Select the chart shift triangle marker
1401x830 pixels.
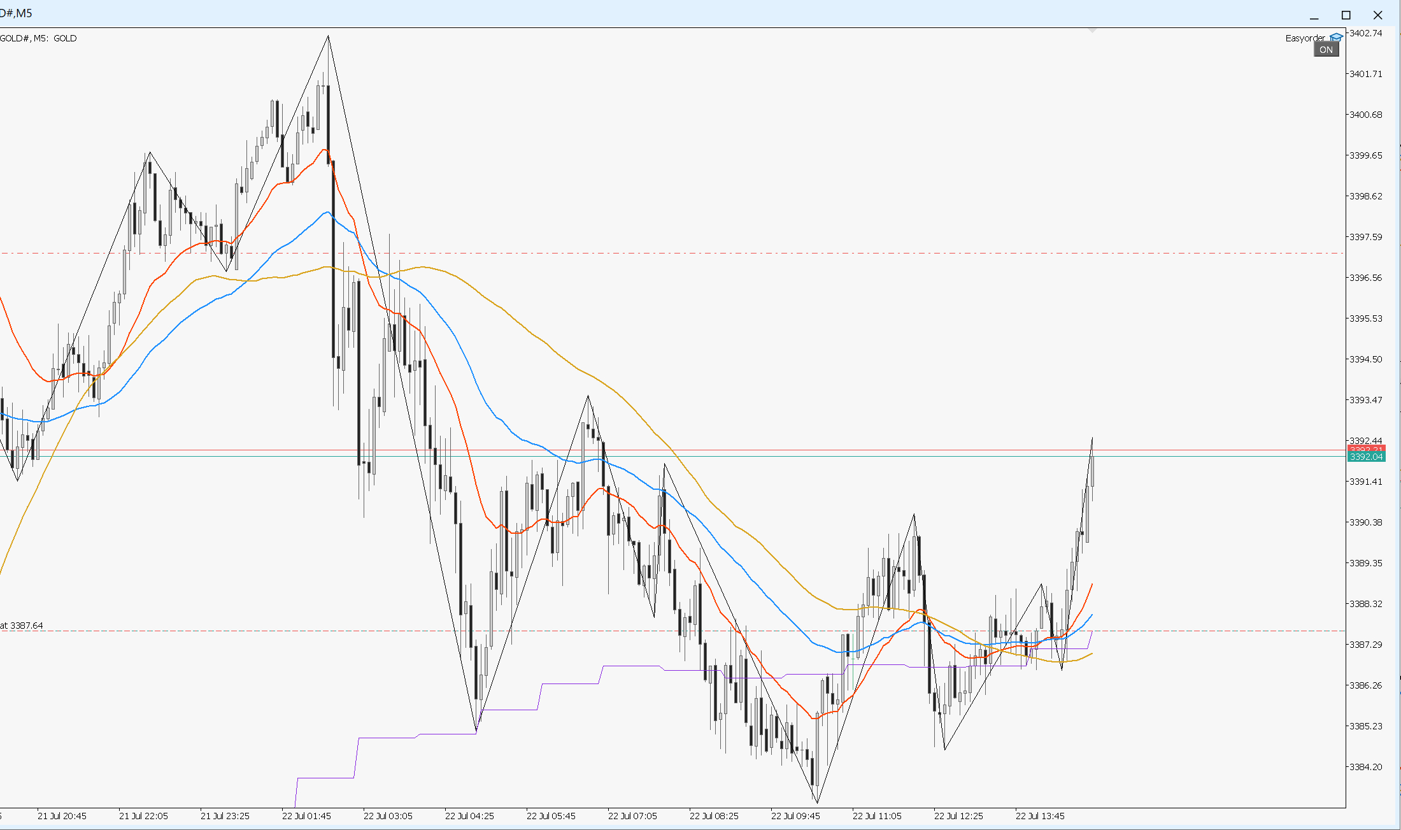[1093, 30]
